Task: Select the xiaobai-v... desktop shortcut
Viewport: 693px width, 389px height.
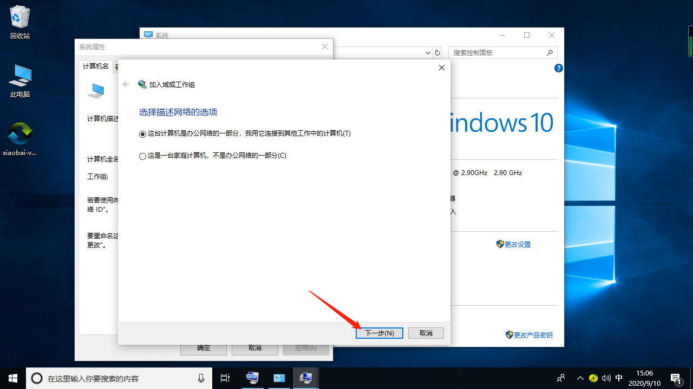Action: coord(20,139)
